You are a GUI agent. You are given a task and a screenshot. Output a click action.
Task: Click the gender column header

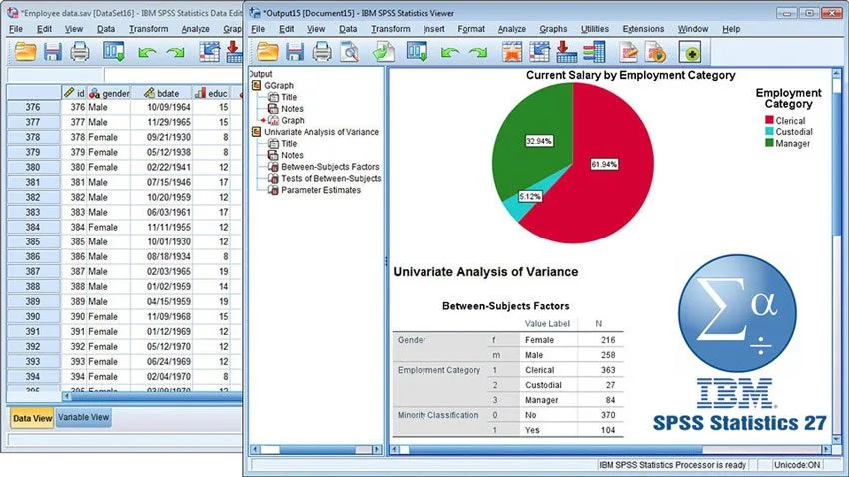(x=109, y=93)
